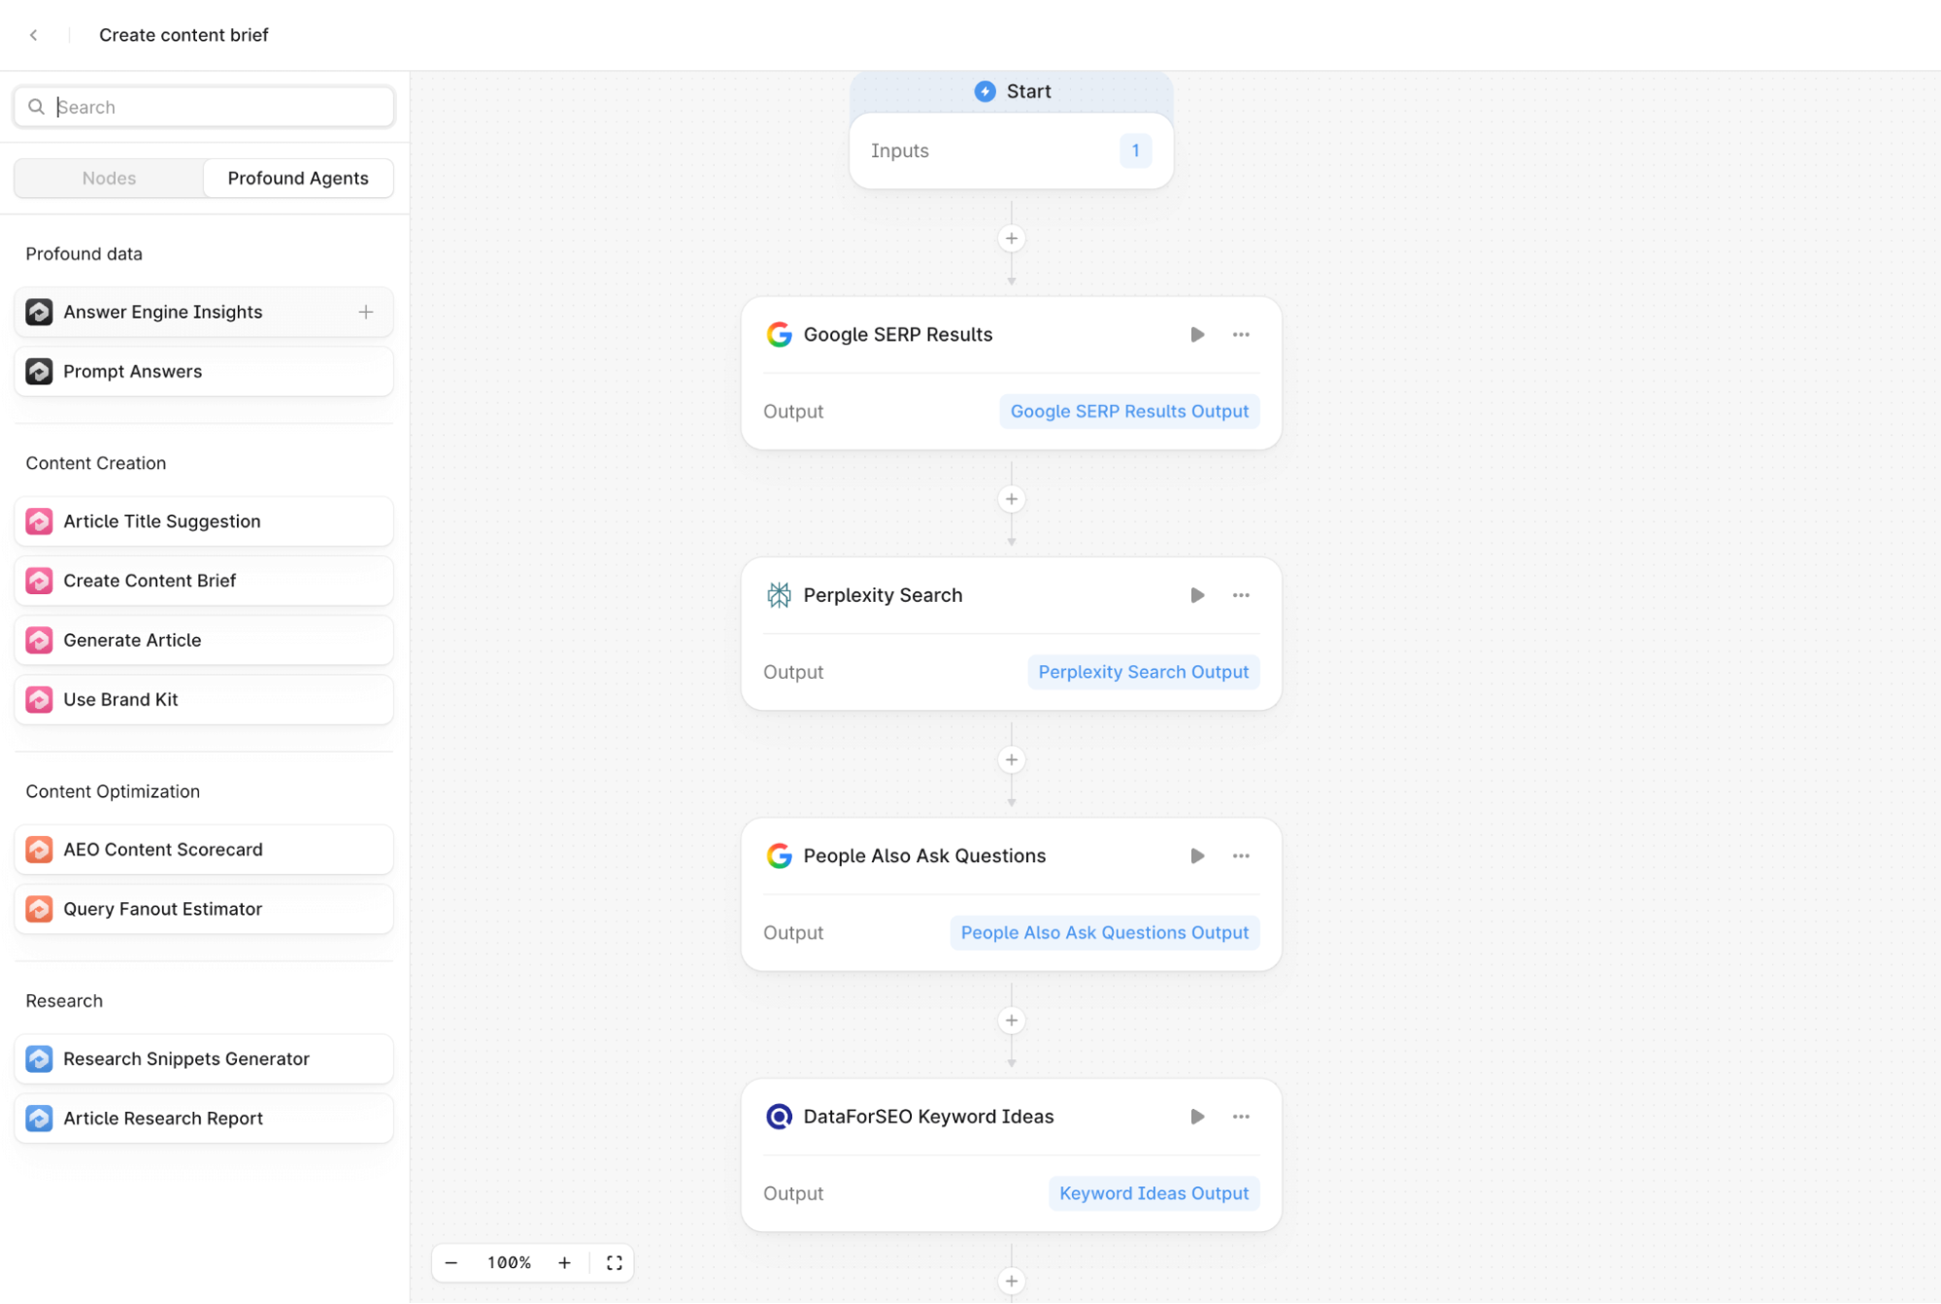Run the People Also Ask Questions node
The height and width of the screenshot is (1304, 1941).
point(1197,856)
